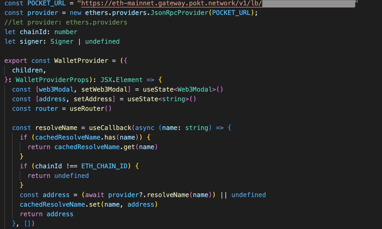The image size is (382, 229).
Task: Click 'POCKET_URL' inside the JsonRpcProvider parentheses
Action: (231, 13)
